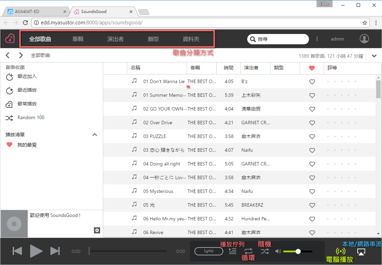Favorite the song 02 GO YOUR OWN…
Screen dimensions: 382x265
pos(312,109)
